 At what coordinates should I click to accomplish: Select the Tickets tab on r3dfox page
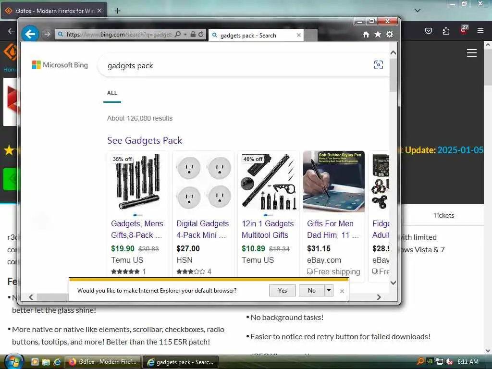pos(443,215)
